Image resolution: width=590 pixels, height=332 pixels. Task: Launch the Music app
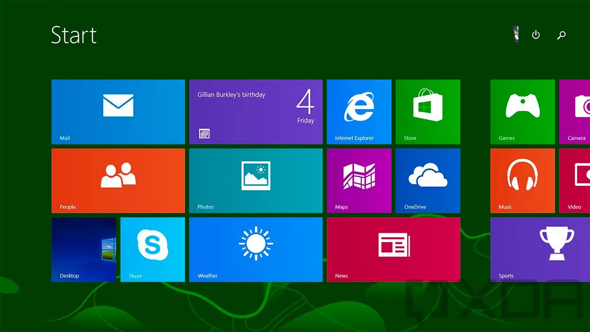[x=521, y=181]
